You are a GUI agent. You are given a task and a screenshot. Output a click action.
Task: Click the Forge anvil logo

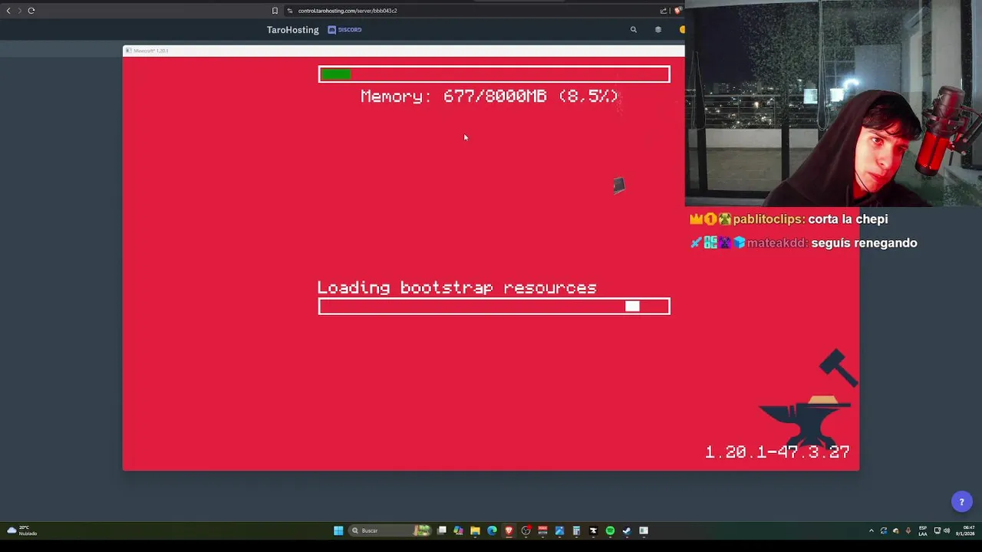807,399
